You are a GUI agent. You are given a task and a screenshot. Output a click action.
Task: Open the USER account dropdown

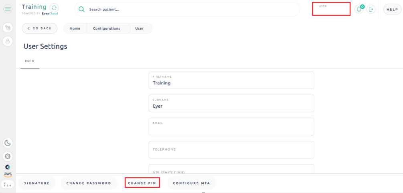pos(331,9)
